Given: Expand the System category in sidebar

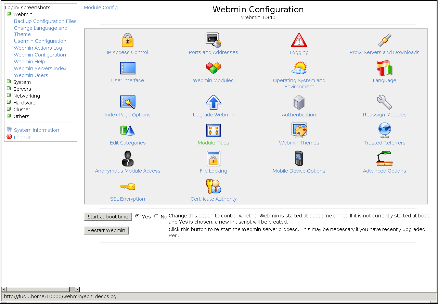Looking at the screenshot, I should point(9,82).
